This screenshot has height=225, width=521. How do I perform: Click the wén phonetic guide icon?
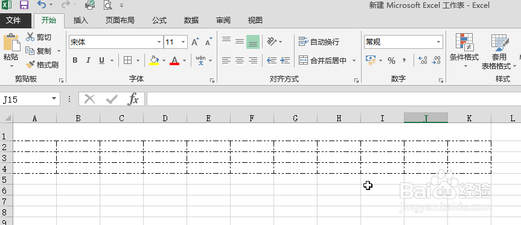200,60
